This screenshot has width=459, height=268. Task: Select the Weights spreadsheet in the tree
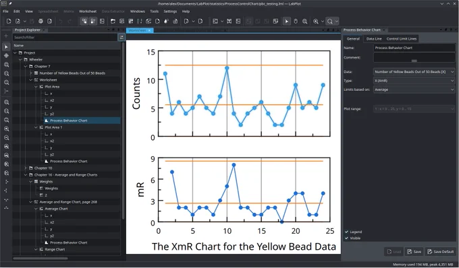[x=46, y=182]
